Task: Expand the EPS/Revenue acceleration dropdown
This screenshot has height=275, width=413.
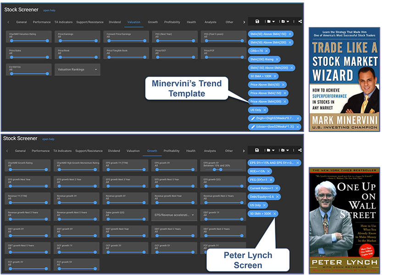Action: (x=174, y=215)
